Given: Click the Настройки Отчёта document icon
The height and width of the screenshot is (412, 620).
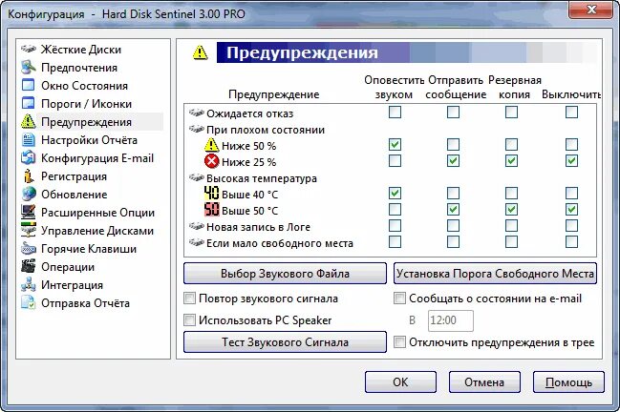Looking at the screenshot, I should click(x=29, y=140).
